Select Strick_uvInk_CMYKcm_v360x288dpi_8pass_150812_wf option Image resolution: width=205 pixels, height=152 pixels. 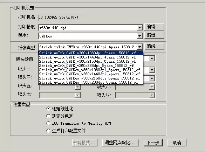coord(91,82)
